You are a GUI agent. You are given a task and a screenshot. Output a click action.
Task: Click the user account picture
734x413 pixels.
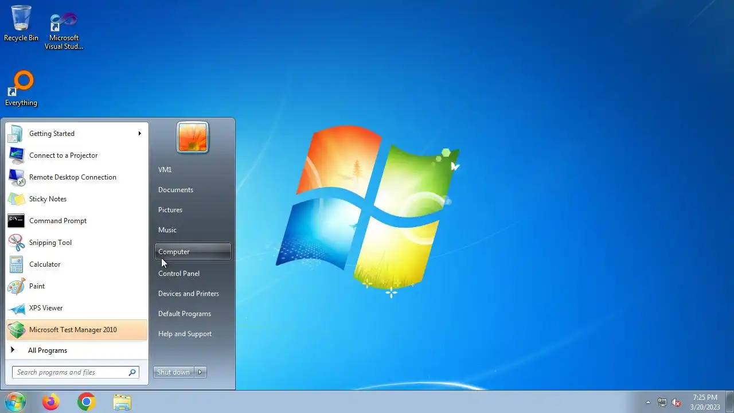click(x=193, y=137)
